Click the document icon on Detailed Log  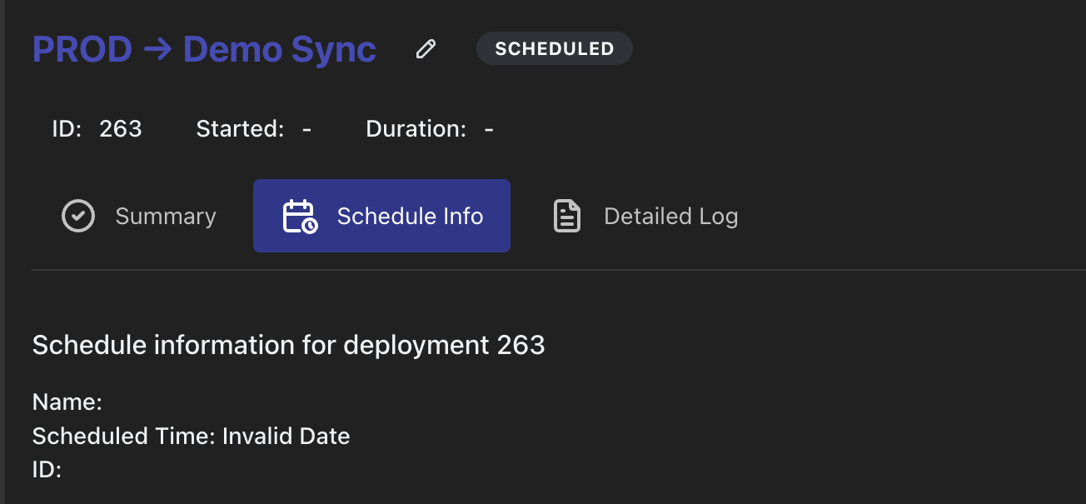[567, 217]
